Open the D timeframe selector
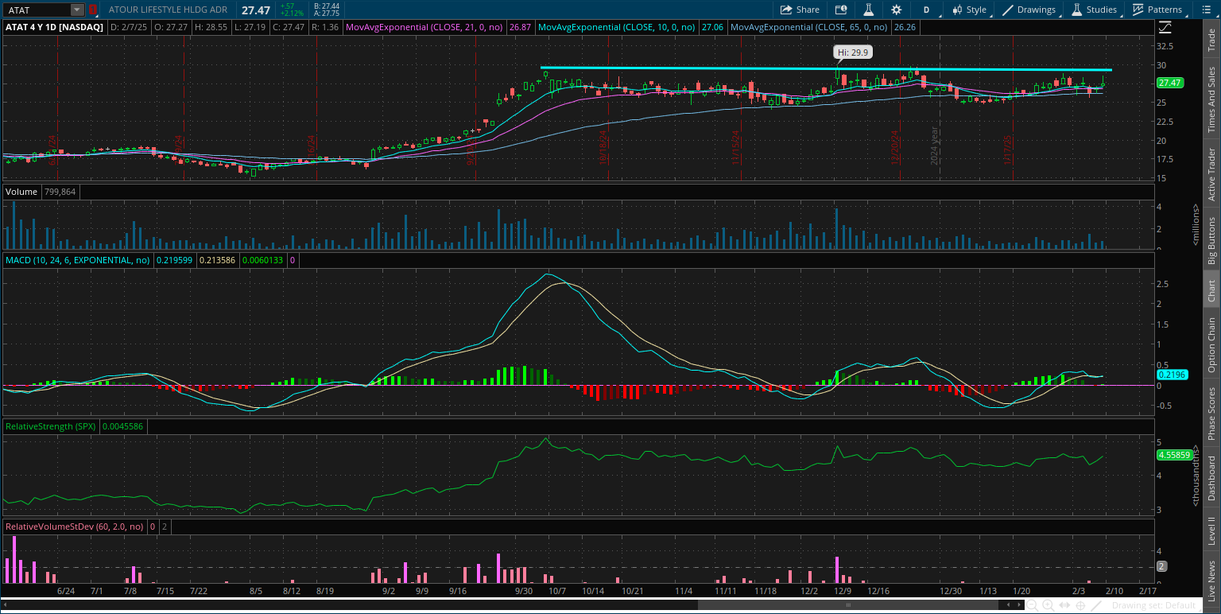The image size is (1221, 614). 926,10
